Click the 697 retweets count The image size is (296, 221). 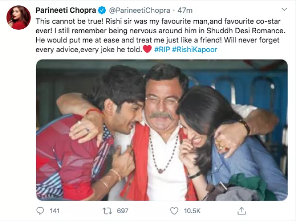click(x=122, y=211)
